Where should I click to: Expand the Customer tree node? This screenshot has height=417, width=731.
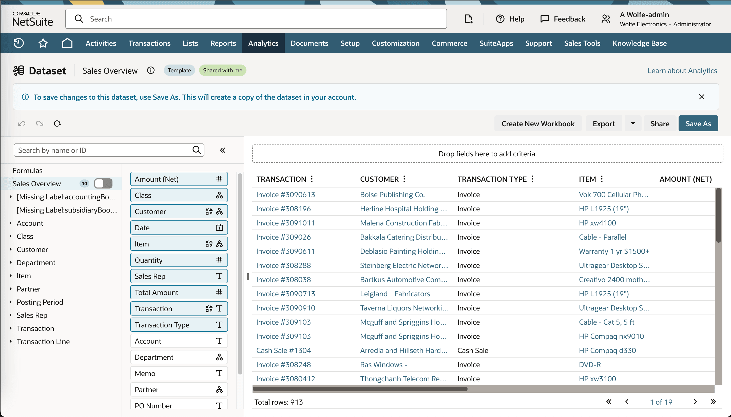pyautogui.click(x=11, y=249)
